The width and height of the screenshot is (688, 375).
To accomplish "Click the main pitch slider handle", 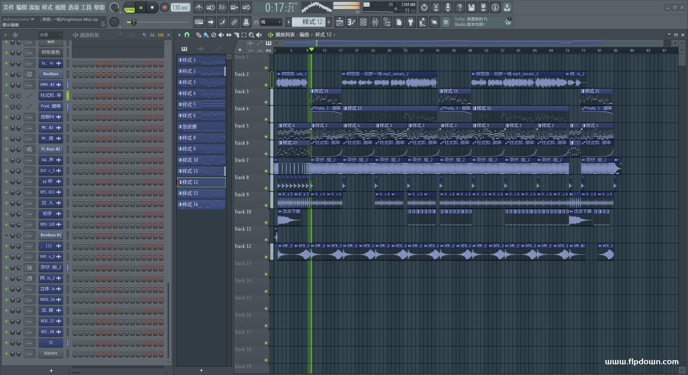I will pos(134,22).
